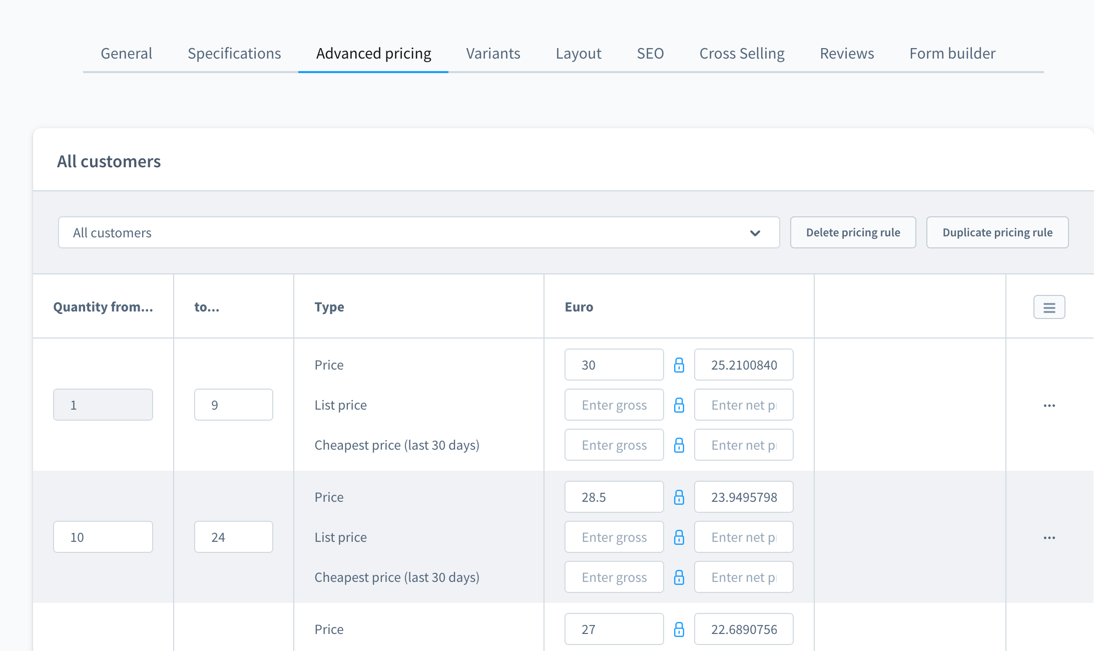Open the Variants tab
The width and height of the screenshot is (1094, 651).
pyautogui.click(x=493, y=53)
